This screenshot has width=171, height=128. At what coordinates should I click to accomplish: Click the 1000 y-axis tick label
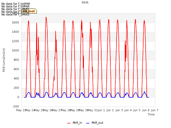[x=15, y=51]
